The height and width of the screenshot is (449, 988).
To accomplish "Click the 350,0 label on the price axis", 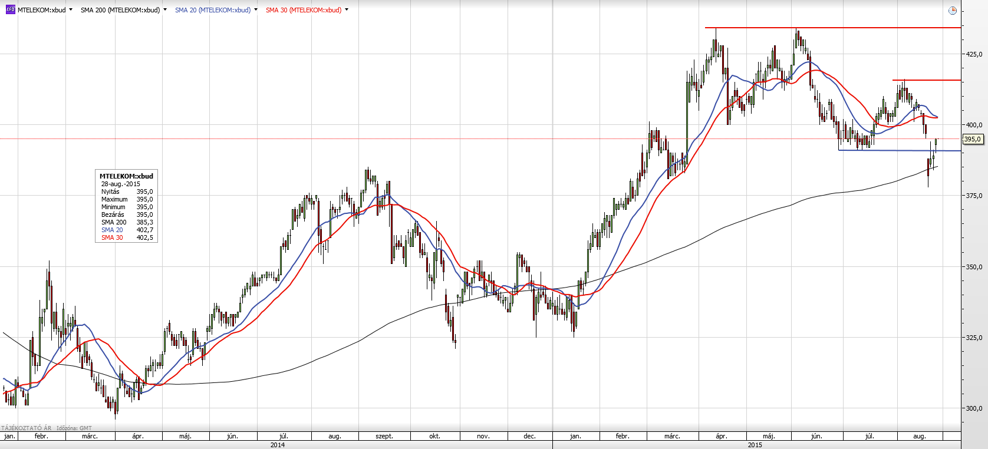I will pyautogui.click(x=974, y=267).
